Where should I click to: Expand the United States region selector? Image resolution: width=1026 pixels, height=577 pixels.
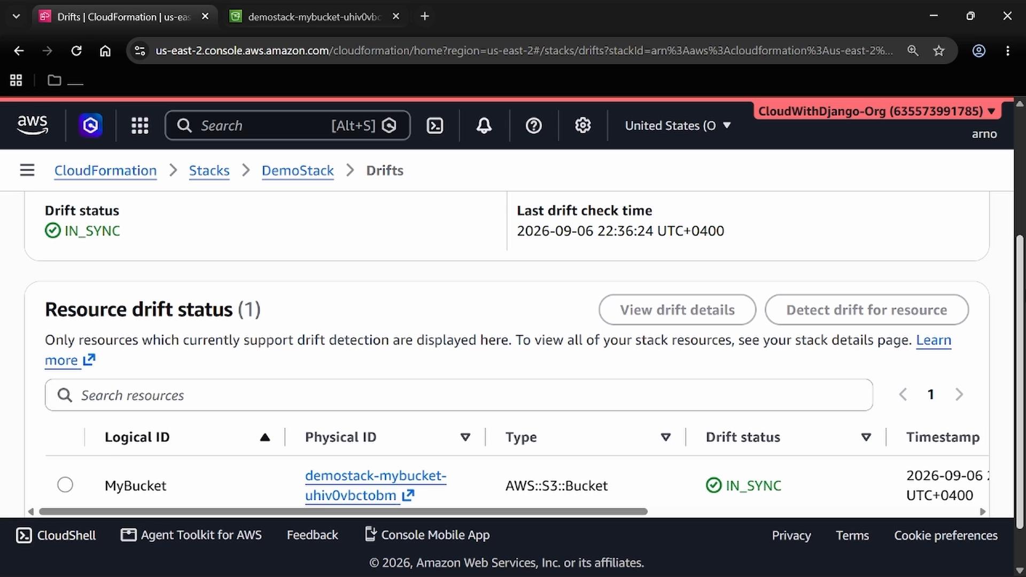(678, 126)
